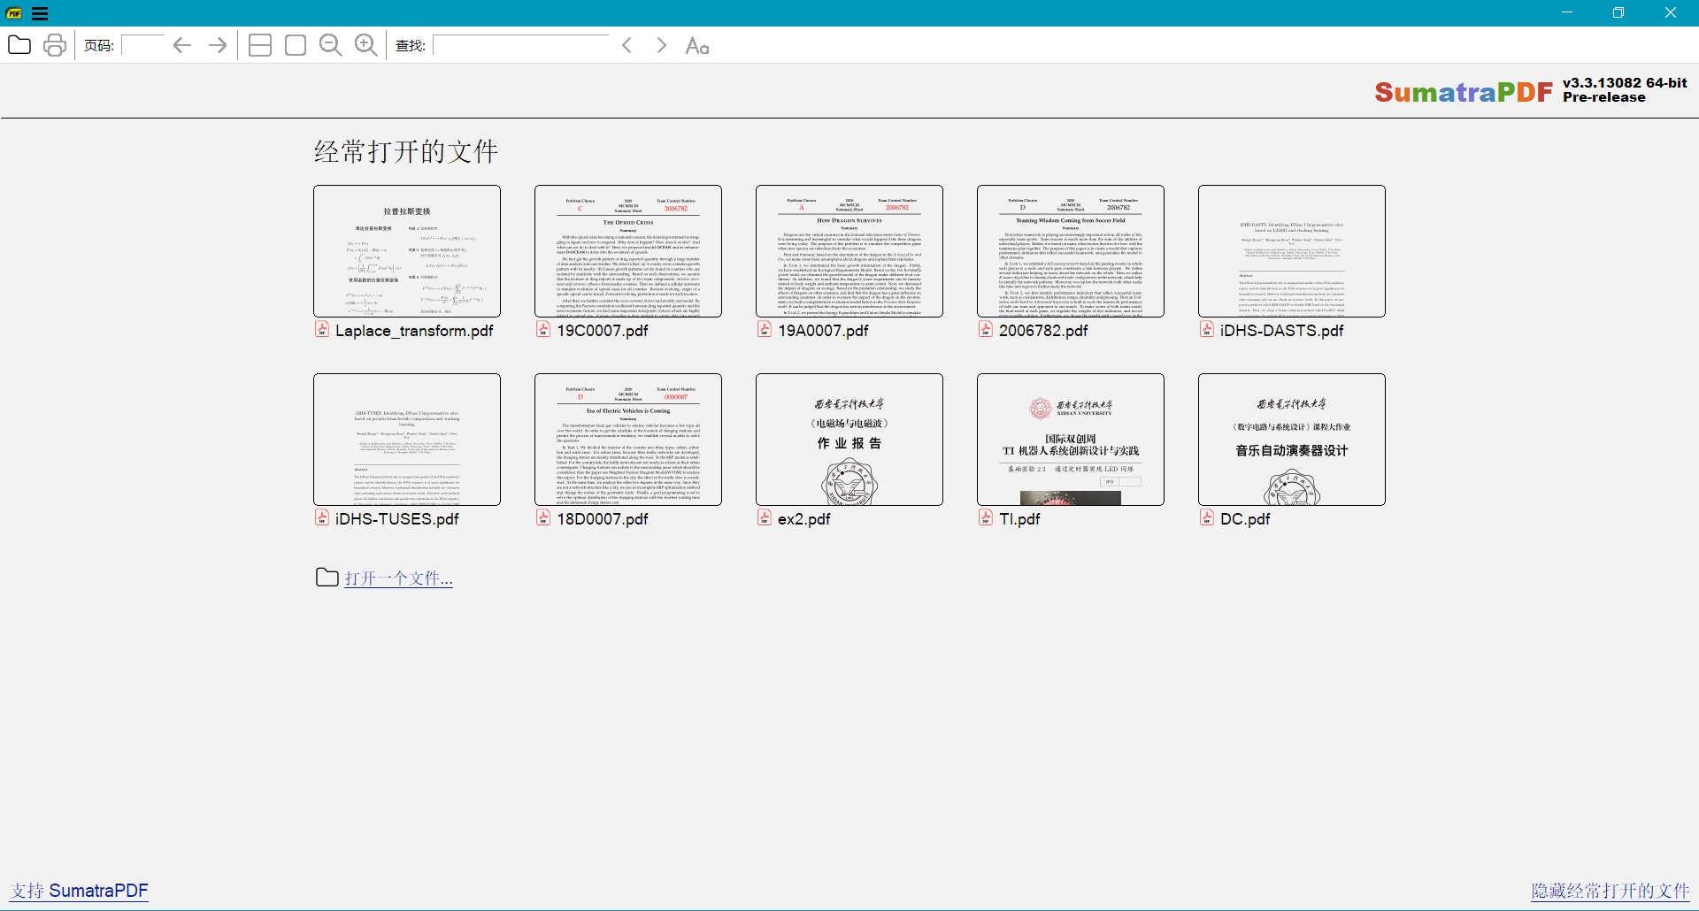Click the Open file folder icon in toolbar
The image size is (1699, 911).
pos(19,45)
